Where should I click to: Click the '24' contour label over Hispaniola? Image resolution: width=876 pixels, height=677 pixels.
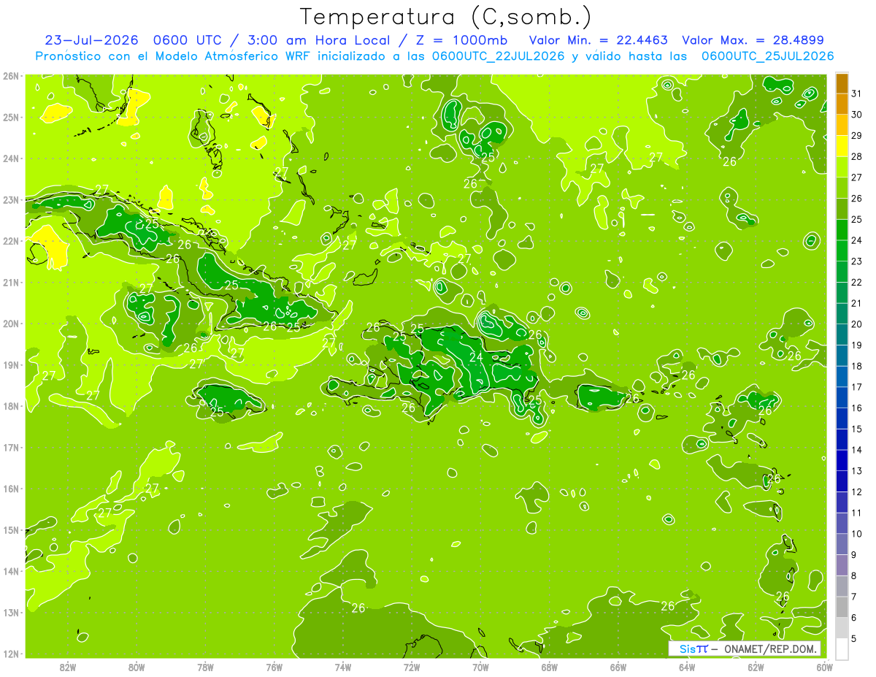tap(476, 357)
